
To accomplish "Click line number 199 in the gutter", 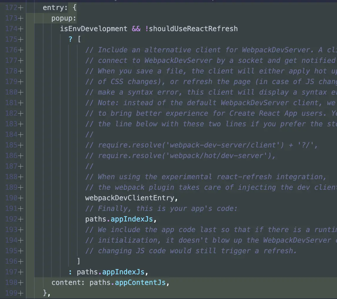I will coord(11,293).
